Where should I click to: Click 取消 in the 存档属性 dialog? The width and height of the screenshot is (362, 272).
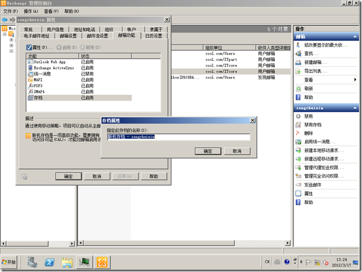pos(237,151)
